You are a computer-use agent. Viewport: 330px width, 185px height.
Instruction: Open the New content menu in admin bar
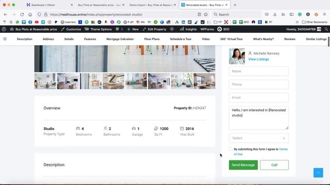tap(133, 29)
